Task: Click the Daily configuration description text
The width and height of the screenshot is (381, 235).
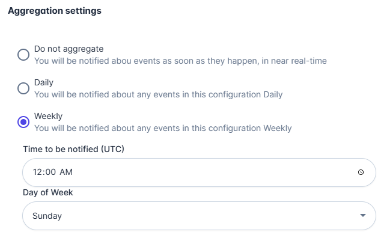Action: point(158,94)
